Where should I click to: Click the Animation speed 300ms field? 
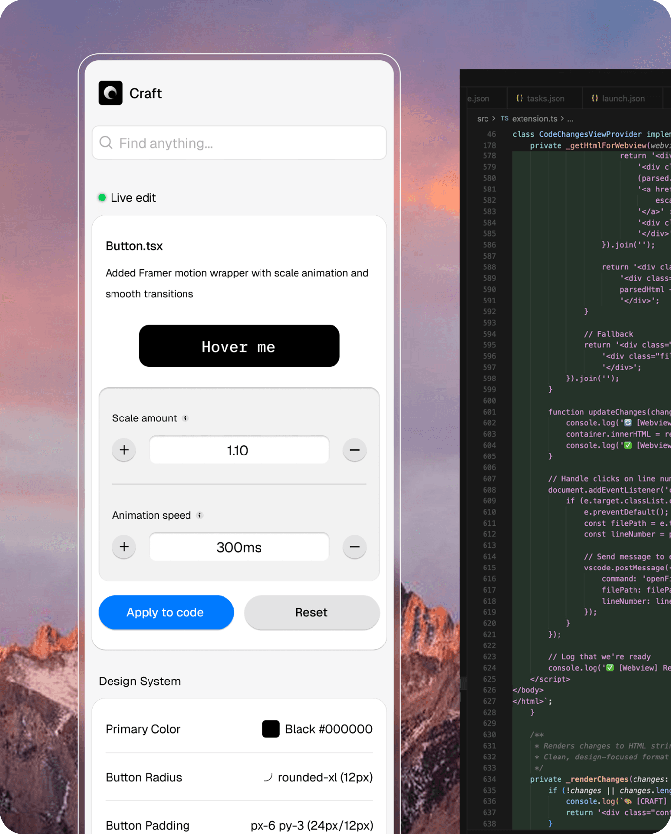tap(239, 547)
